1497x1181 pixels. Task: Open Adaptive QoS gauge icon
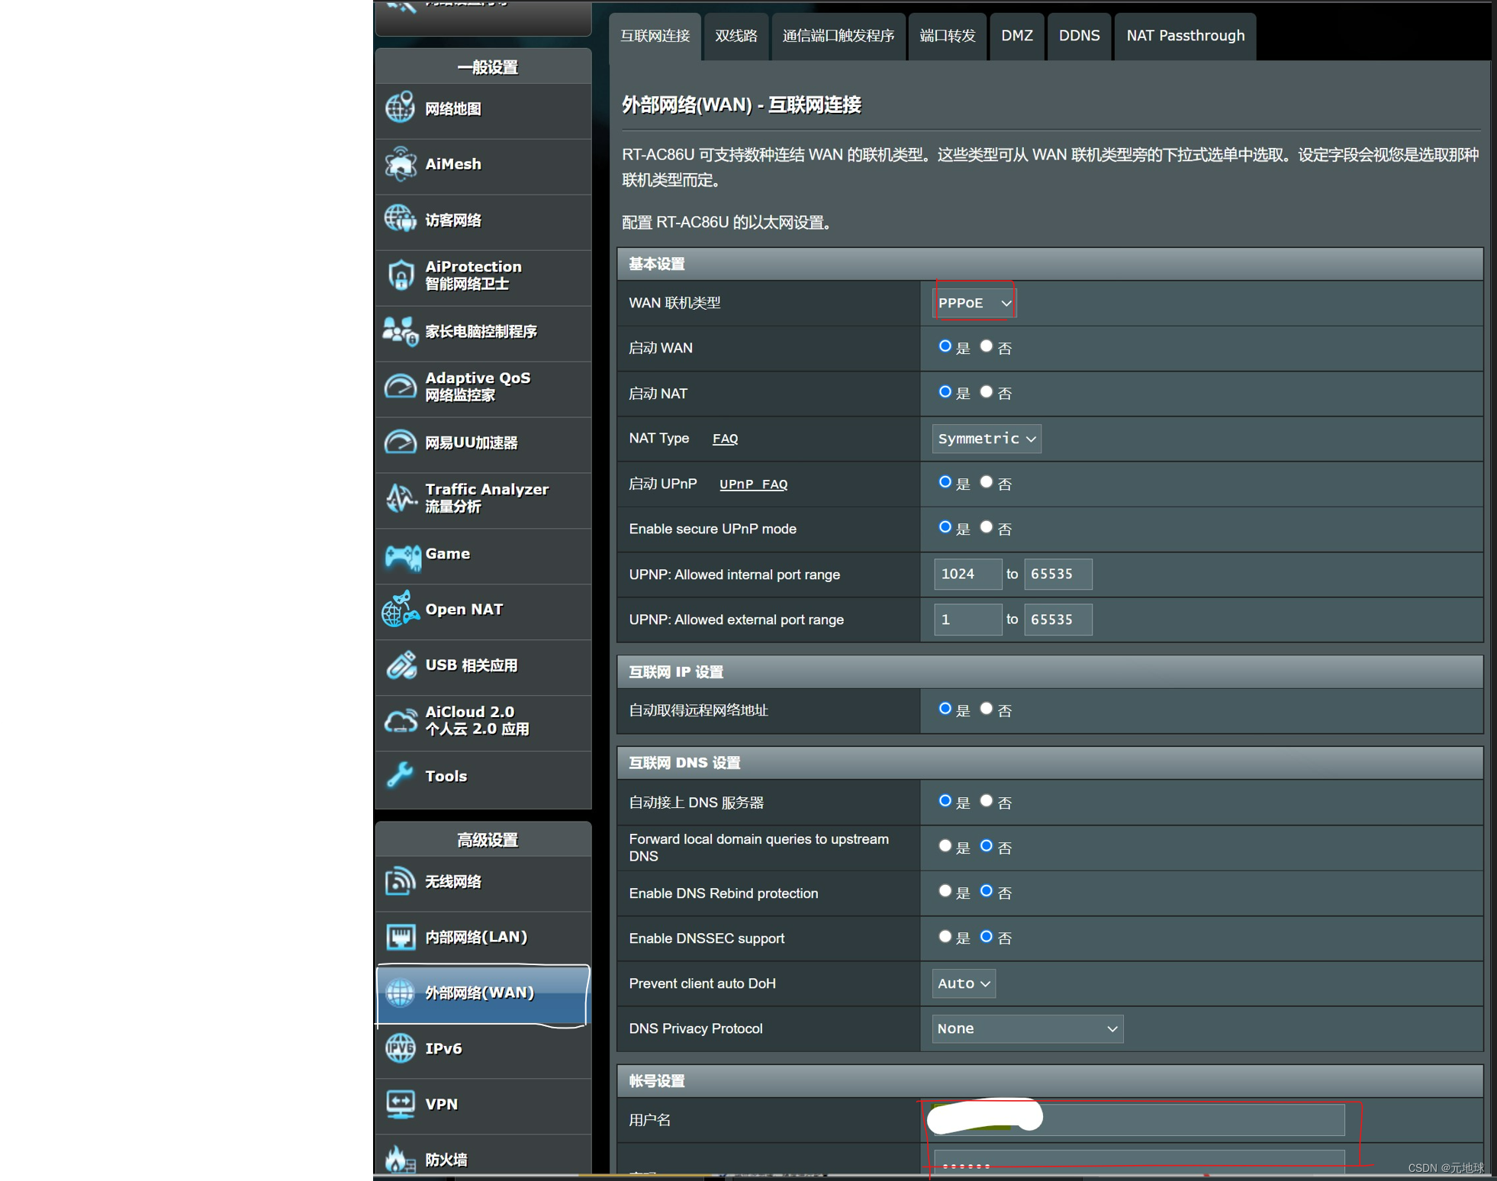point(401,387)
